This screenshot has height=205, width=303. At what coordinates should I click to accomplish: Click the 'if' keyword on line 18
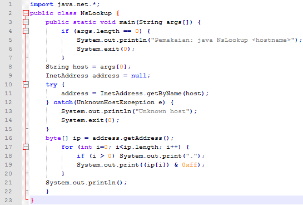pos(81,156)
